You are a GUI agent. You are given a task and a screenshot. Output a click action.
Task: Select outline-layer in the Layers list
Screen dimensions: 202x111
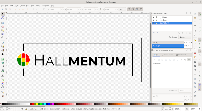point(172,23)
